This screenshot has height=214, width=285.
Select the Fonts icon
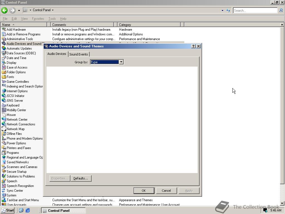point(4,77)
